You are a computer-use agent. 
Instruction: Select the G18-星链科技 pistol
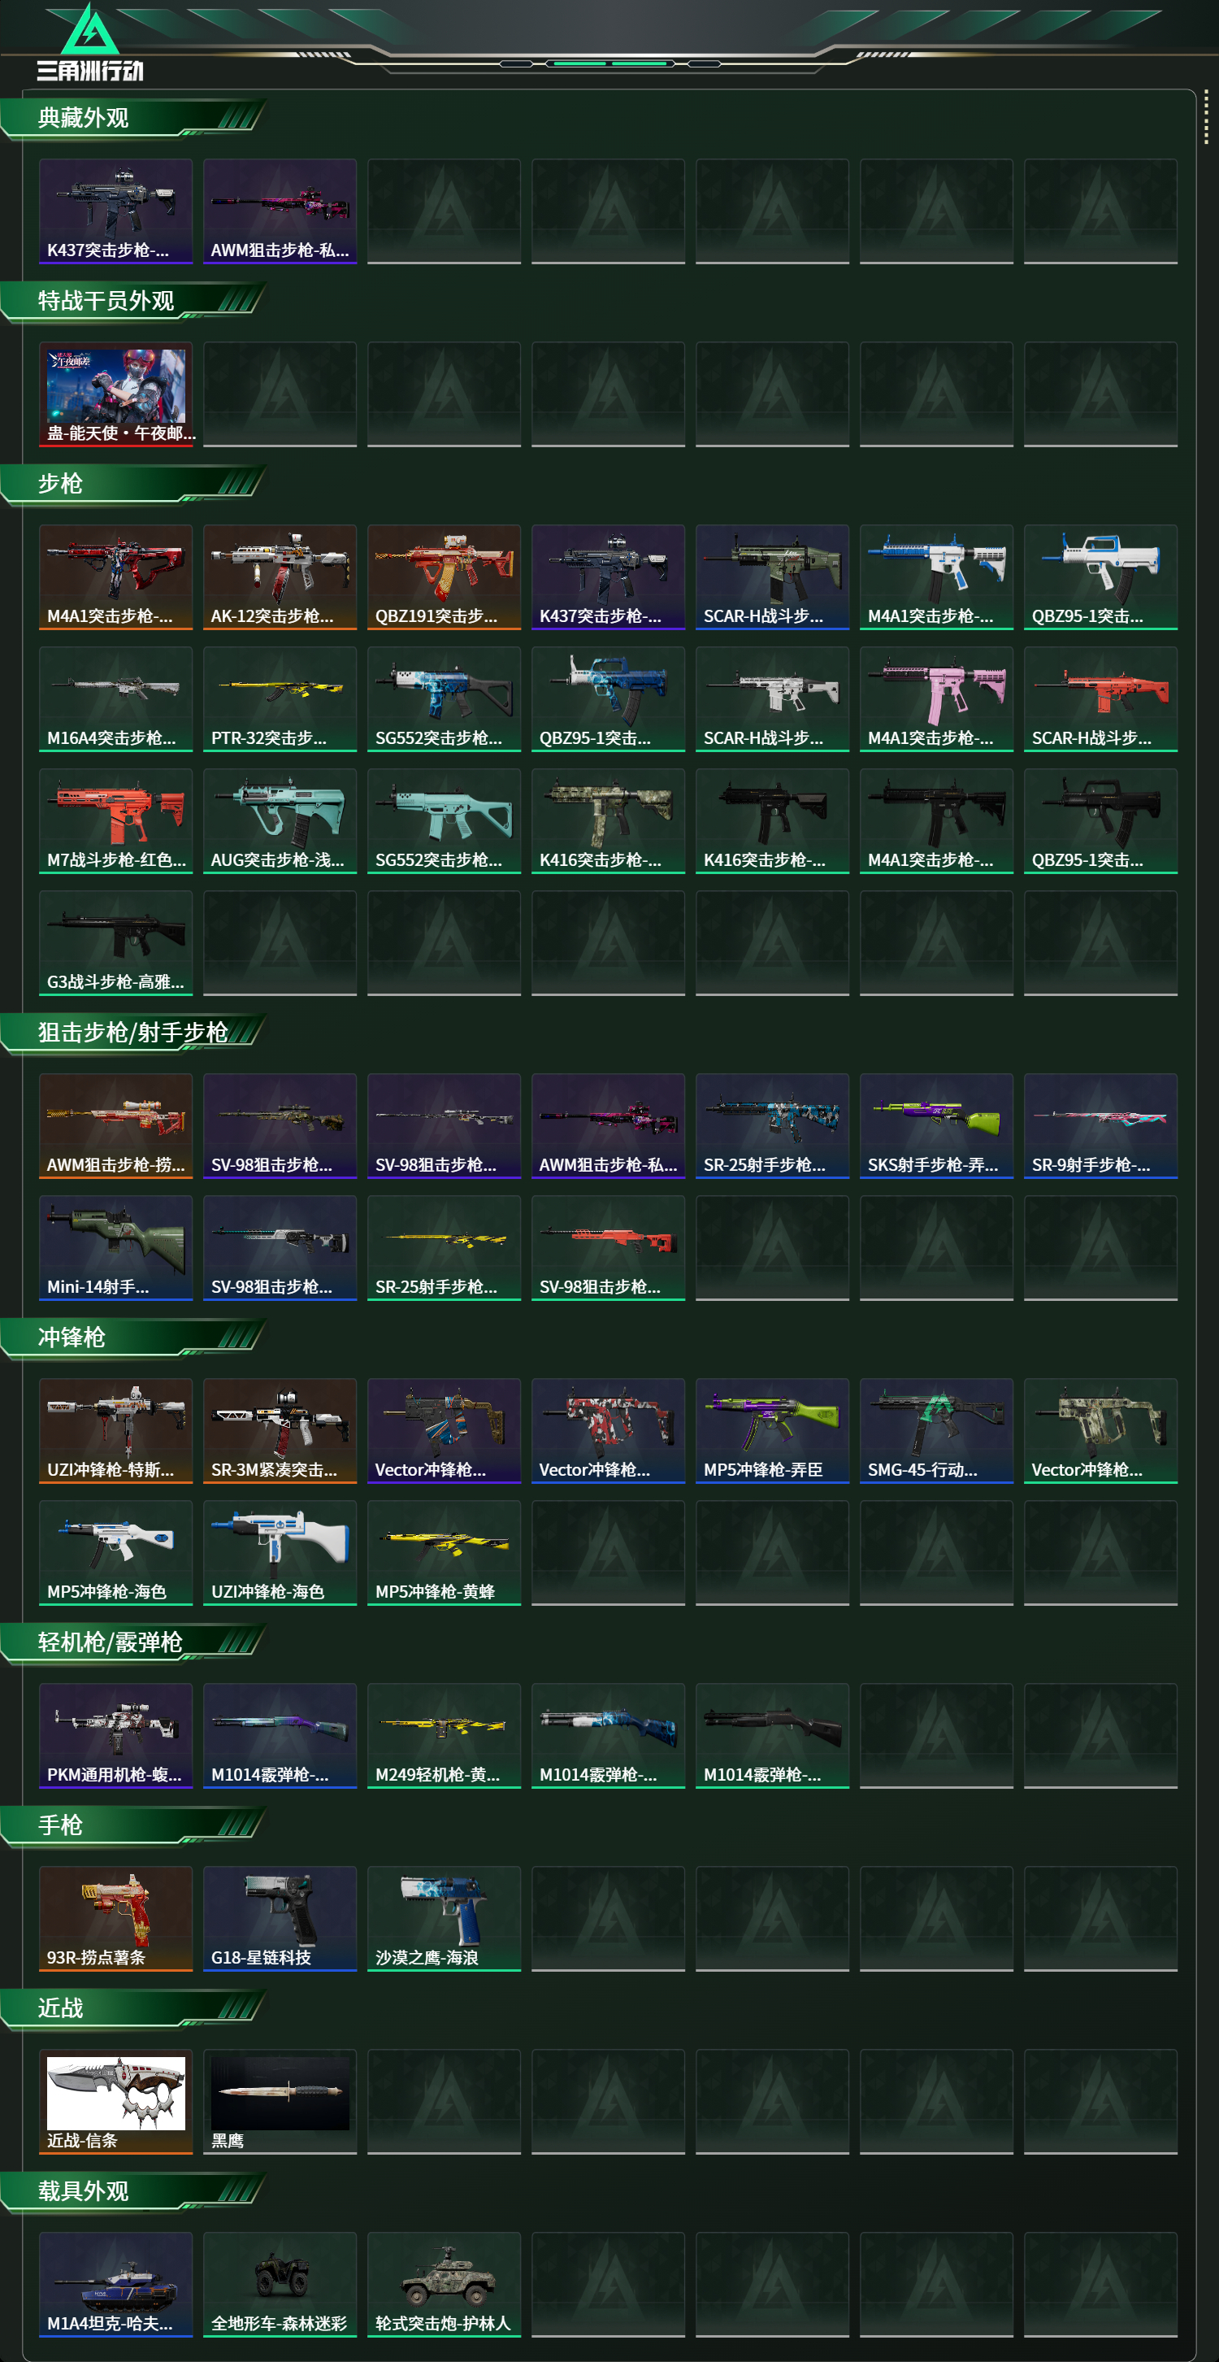280,1918
